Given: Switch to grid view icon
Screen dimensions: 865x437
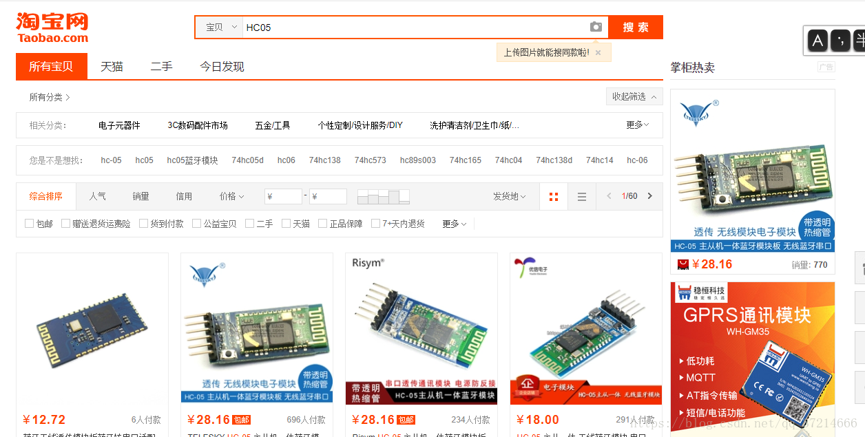Looking at the screenshot, I should (554, 197).
